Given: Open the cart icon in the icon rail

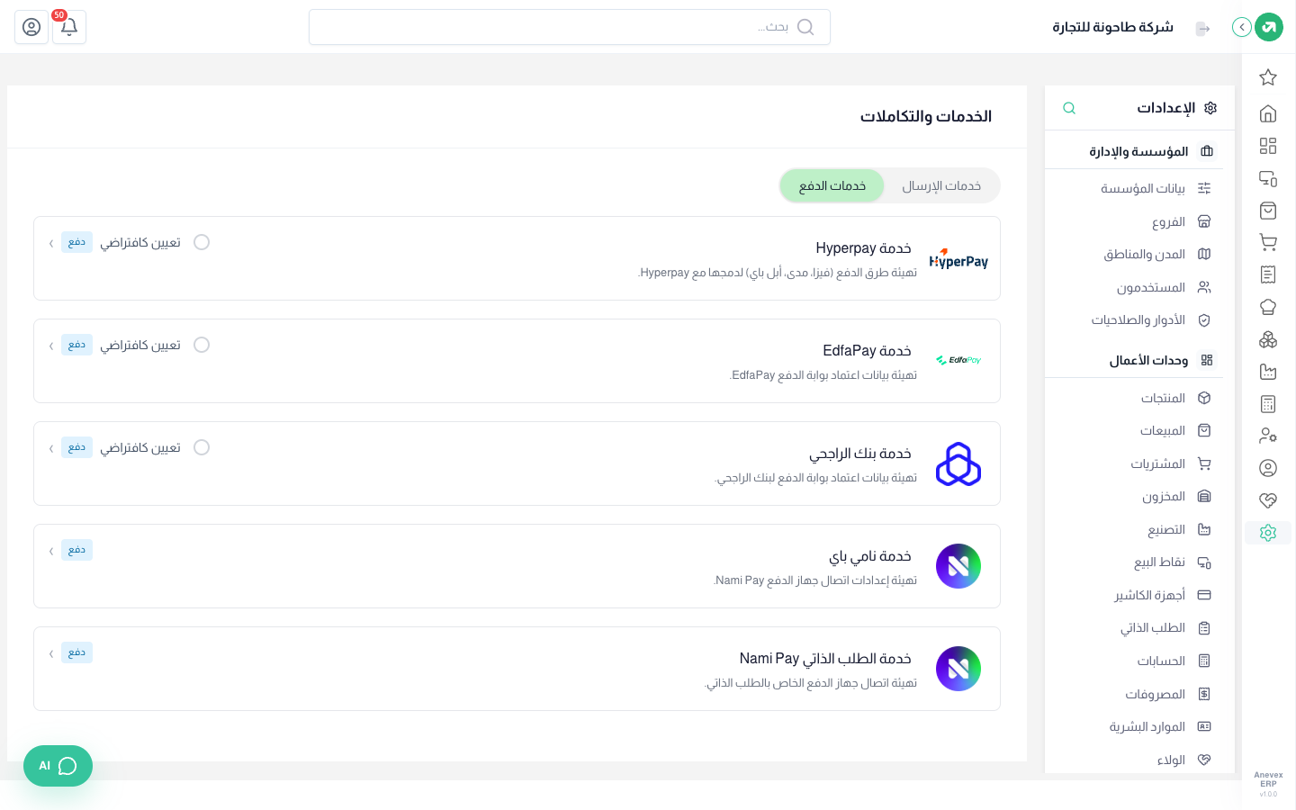Looking at the screenshot, I should (1268, 242).
